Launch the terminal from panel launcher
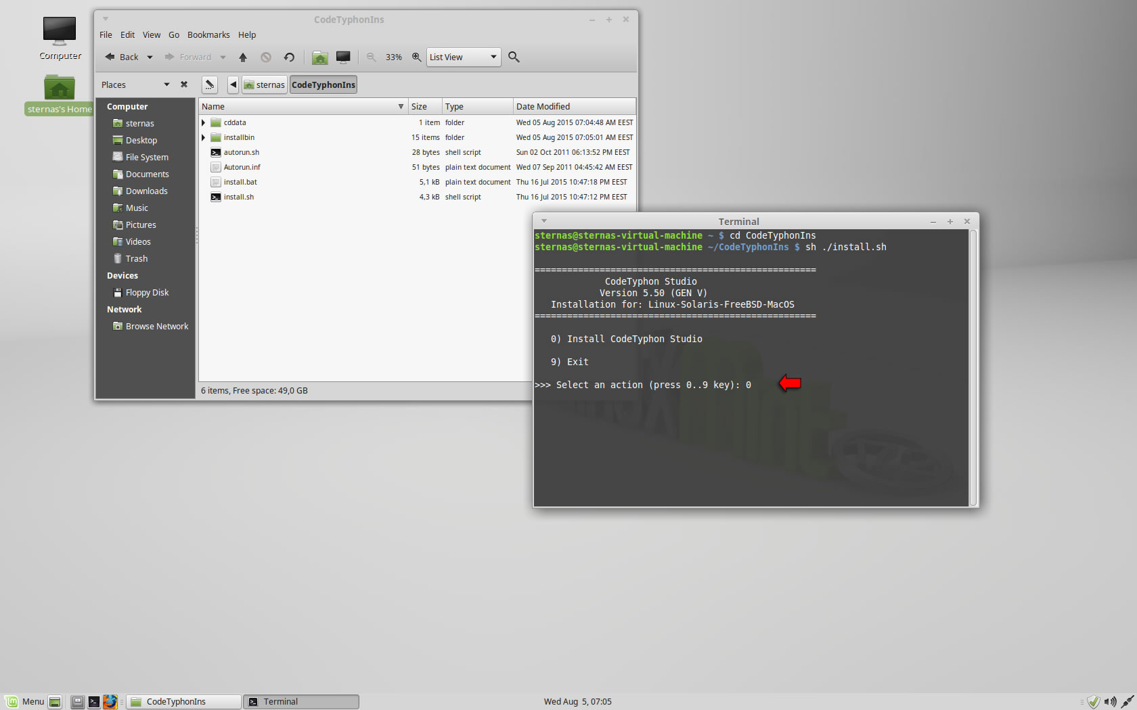The height and width of the screenshot is (710, 1137). point(94,702)
